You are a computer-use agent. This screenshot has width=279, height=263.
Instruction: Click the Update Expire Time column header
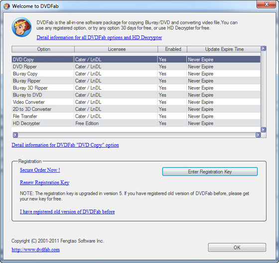(x=224, y=49)
